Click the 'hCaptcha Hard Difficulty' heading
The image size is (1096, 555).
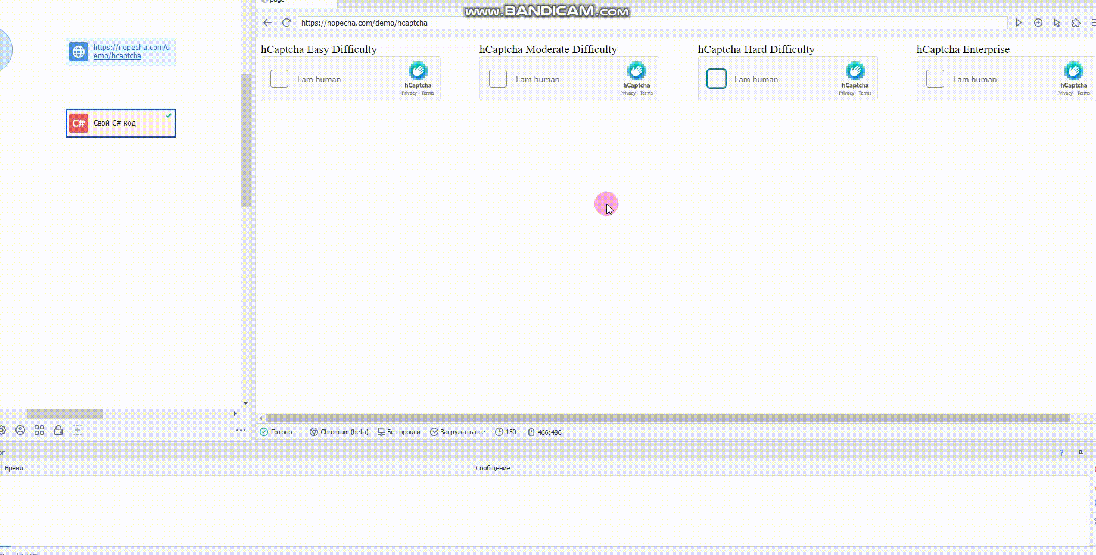pos(756,49)
